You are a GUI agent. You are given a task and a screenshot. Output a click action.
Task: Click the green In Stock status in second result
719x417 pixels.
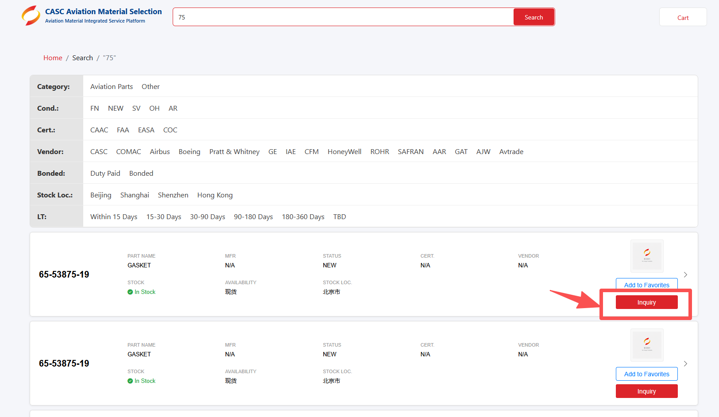pyautogui.click(x=142, y=381)
